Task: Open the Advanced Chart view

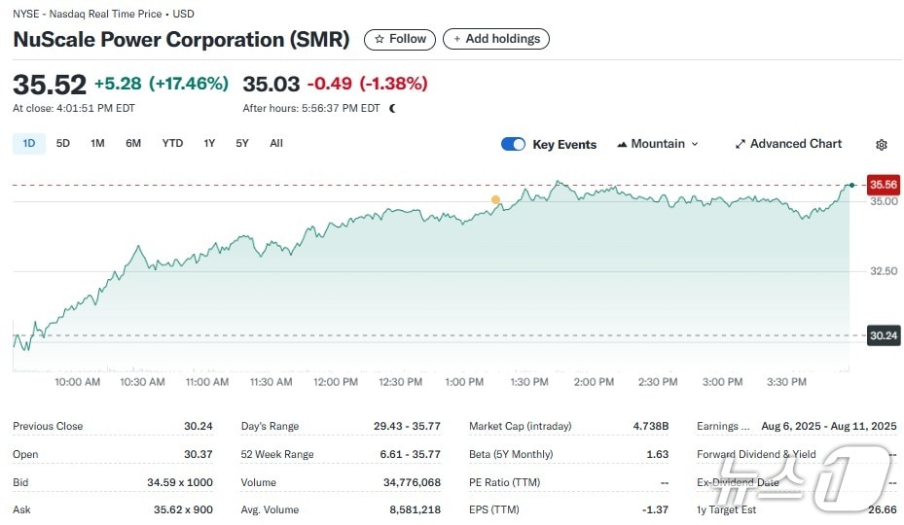Action: [x=788, y=144]
